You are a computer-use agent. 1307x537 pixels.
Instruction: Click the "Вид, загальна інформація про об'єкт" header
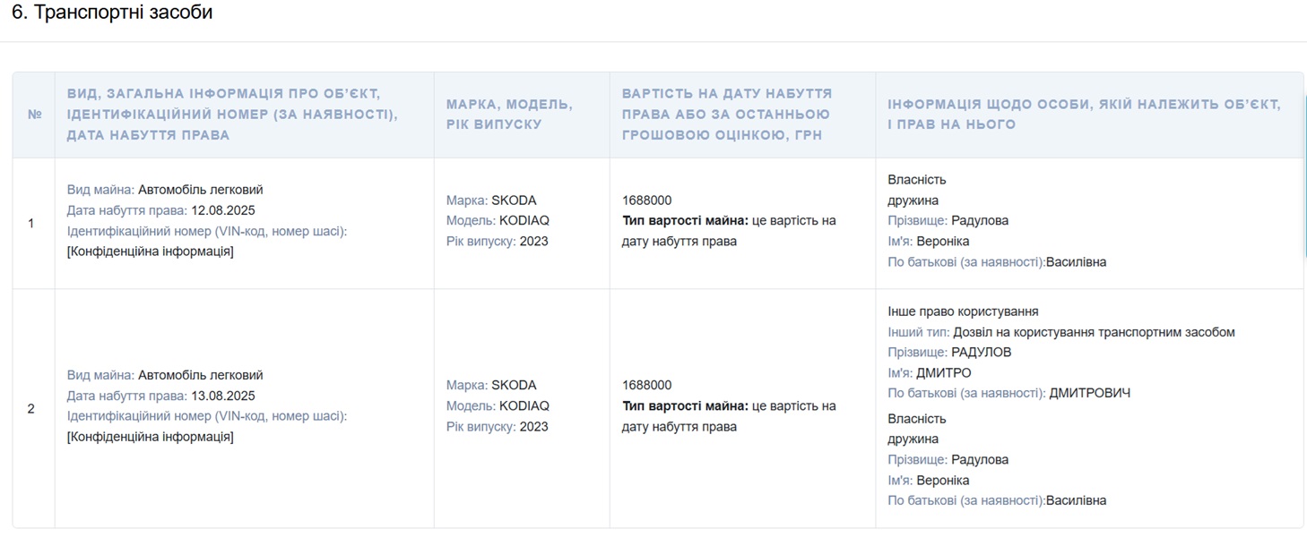tap(232, 115)
